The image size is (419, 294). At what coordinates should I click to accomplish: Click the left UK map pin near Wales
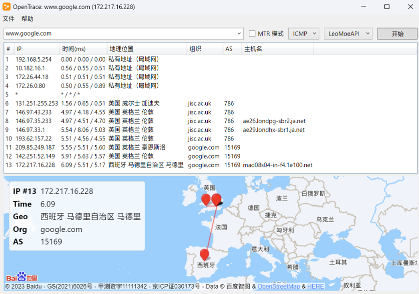click(206, 200)
